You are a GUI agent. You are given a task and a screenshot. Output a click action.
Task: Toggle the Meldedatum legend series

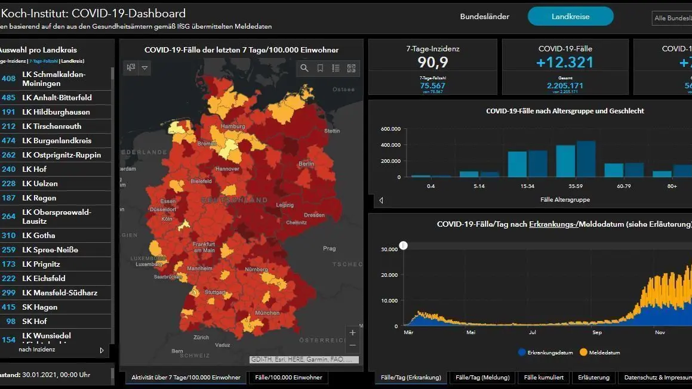click(x=600, y=353)
